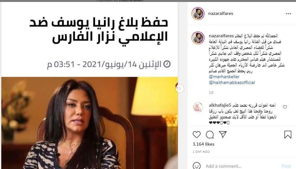Open the @haithamabbasofficial mention link
The width and height of the screenshot is (296, 169).
click(x=232, y=82)
